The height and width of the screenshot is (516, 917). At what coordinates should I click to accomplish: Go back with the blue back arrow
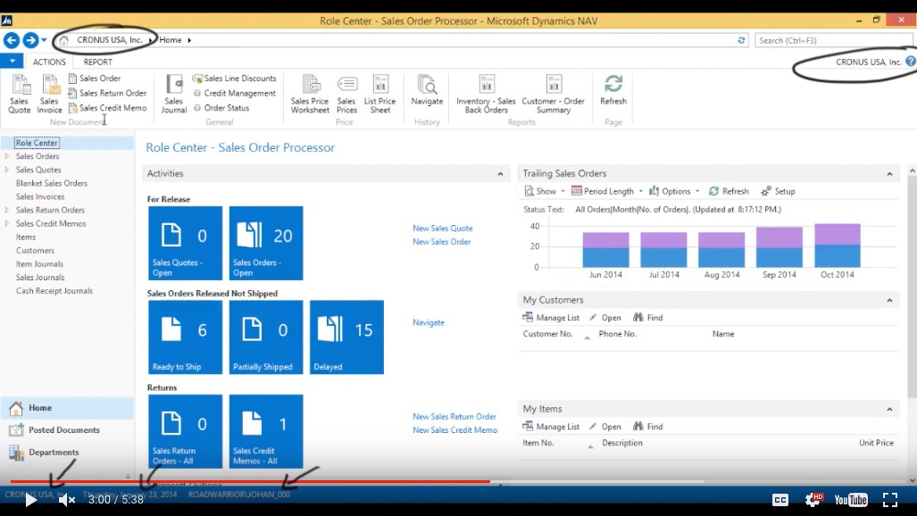click(11, 40)
